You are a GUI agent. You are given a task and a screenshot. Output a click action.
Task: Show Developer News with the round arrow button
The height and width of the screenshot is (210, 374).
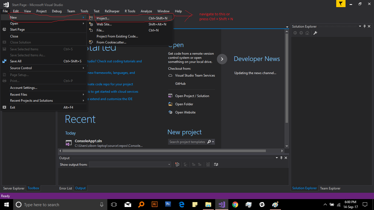point(222,59)
